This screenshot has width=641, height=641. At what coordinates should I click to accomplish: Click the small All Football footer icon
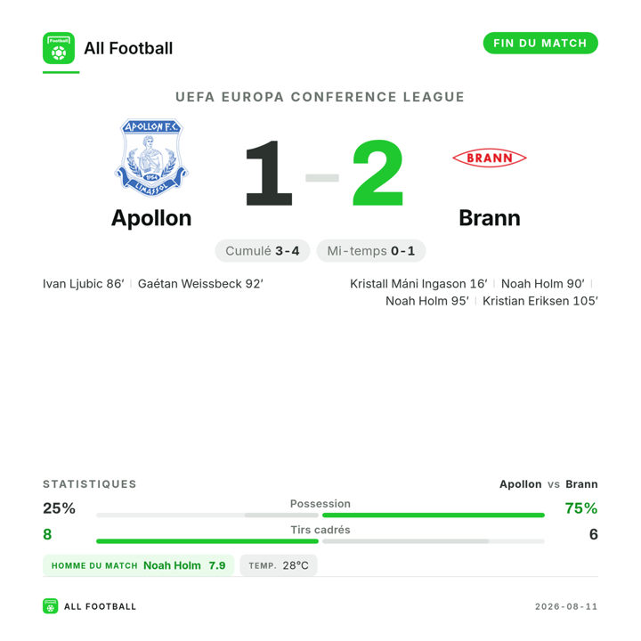point(50,606)
